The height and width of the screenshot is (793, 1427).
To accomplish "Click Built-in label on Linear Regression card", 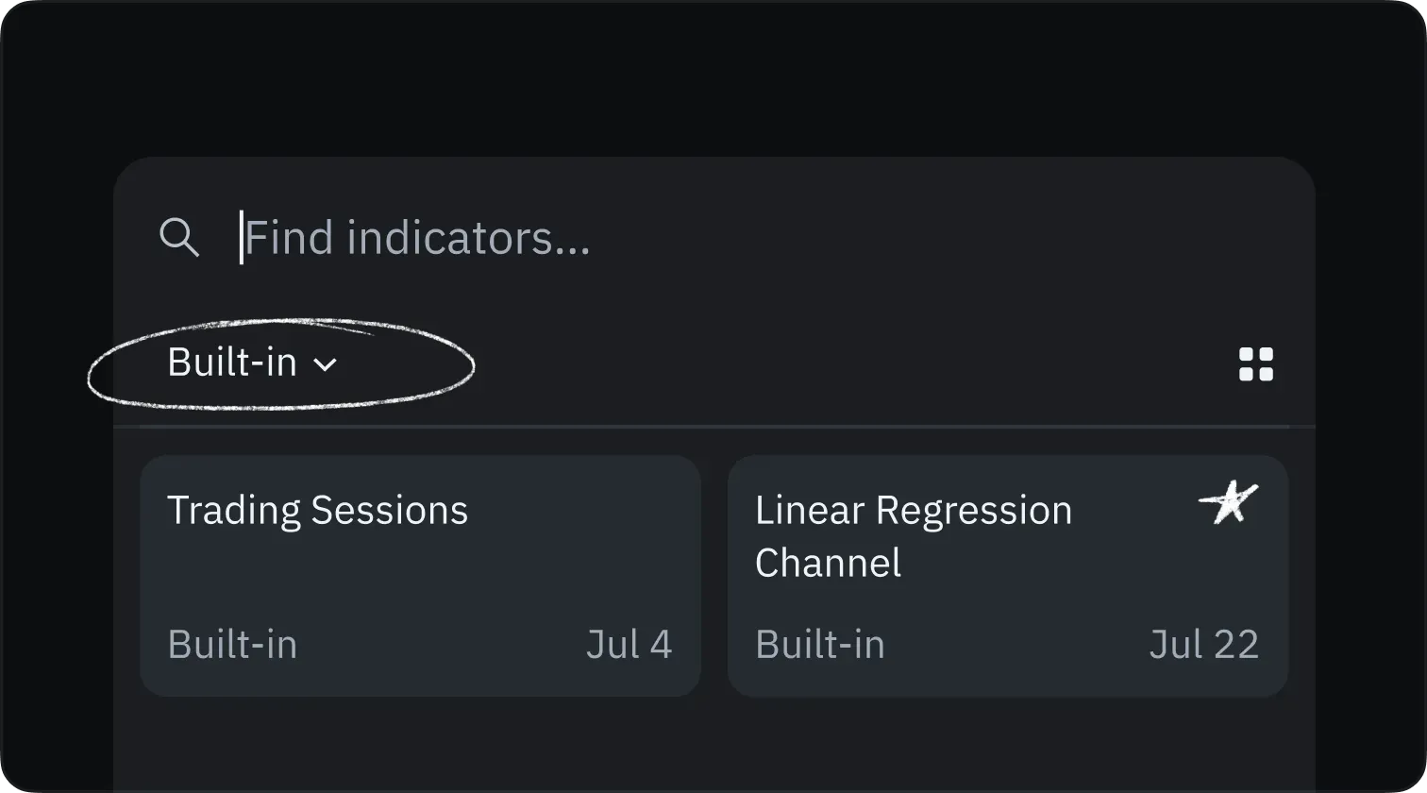I will click(x=820, y=645).
